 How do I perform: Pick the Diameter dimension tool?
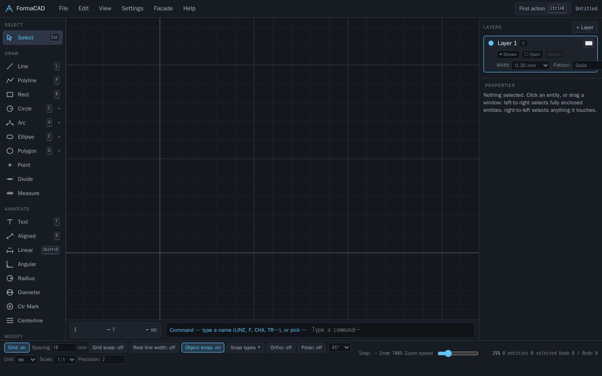tap(32, 292)
